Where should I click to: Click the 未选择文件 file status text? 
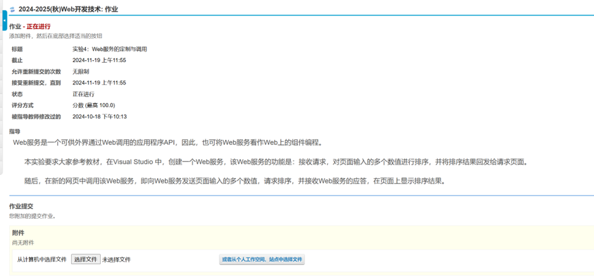(x=116, y=260)
